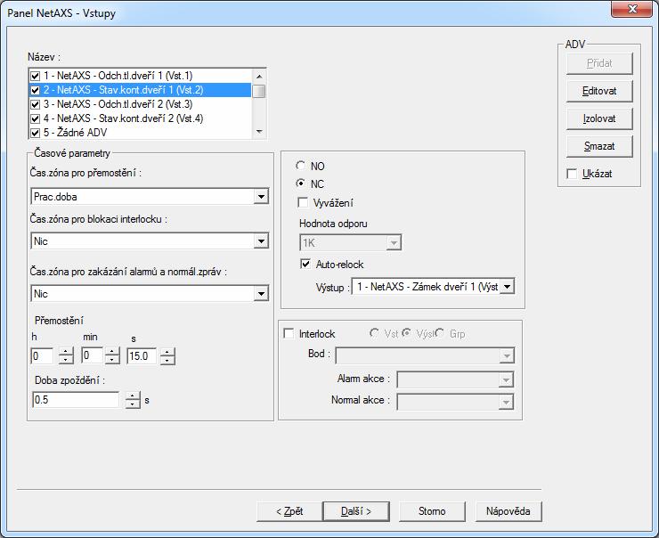This screenshot has width=659, height=538.
Task: Select the Výst interlock radio button
Action: click(406, 333)
